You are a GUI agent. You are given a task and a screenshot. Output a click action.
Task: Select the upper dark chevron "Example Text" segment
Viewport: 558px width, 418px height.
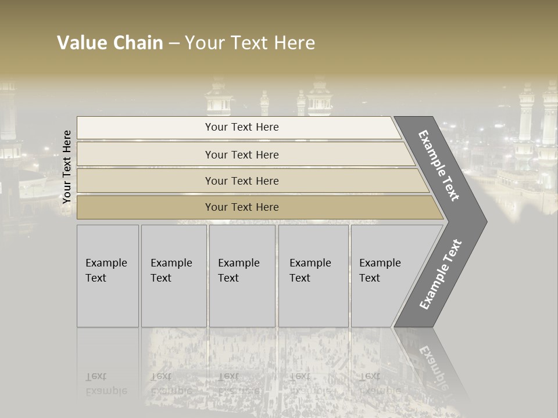[440, 166]
